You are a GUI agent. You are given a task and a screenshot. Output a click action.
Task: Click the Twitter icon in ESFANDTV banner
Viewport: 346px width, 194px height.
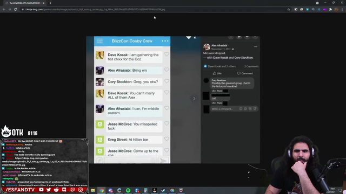coord(49,190)
